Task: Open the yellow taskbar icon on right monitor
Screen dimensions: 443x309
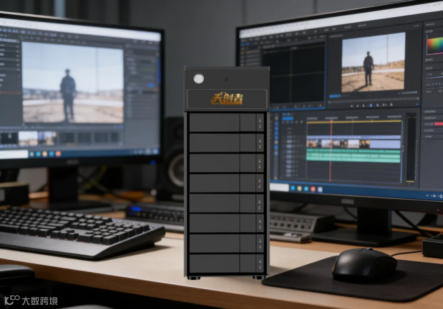Action: point(299,188)
